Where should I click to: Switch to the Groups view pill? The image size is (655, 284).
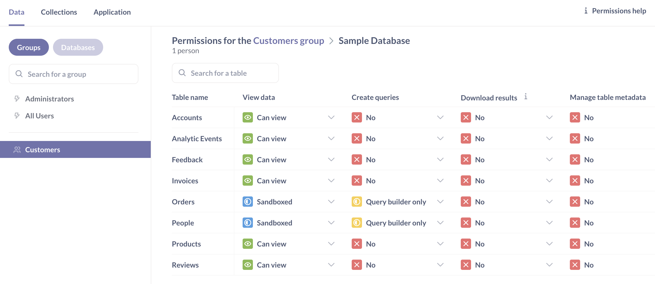coord(29,47)
